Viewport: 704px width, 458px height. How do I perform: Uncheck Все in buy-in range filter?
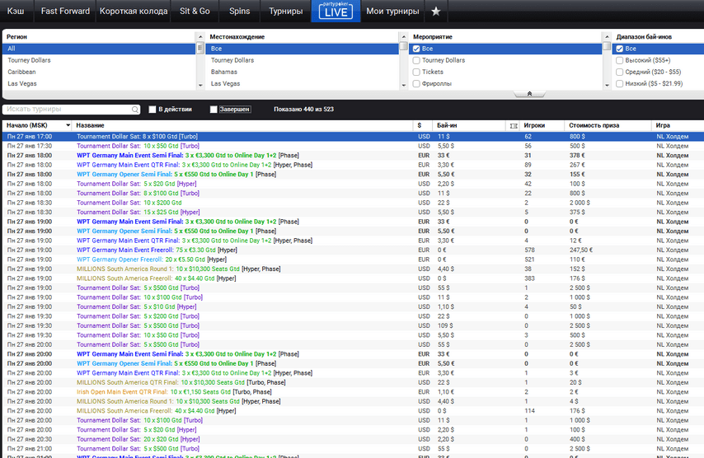click(620, 49)
